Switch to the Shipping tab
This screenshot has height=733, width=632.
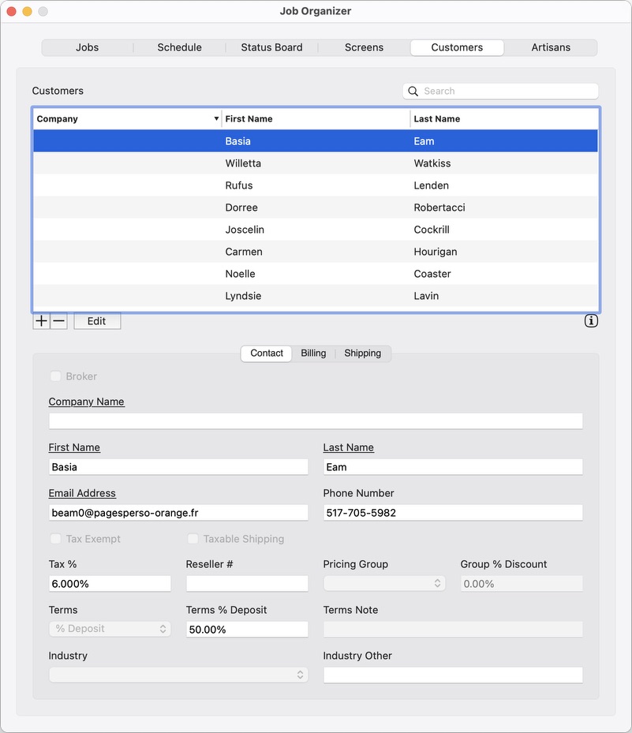tap(363, 353)
